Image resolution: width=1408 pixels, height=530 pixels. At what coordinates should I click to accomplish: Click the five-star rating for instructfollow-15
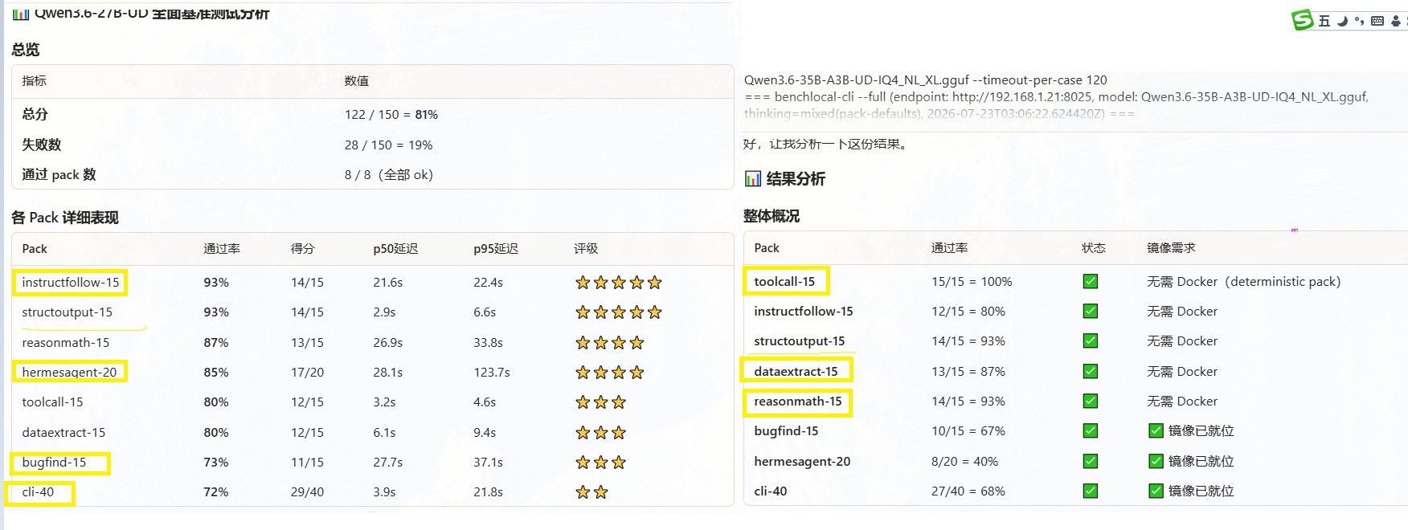click(619, 283)
